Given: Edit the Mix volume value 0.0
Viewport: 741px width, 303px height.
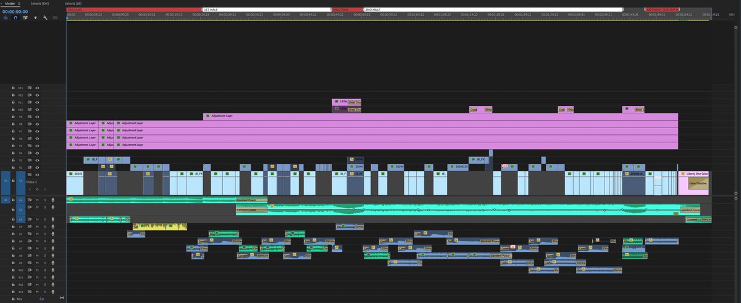Looking at the screenshot, I should point(42,299).
